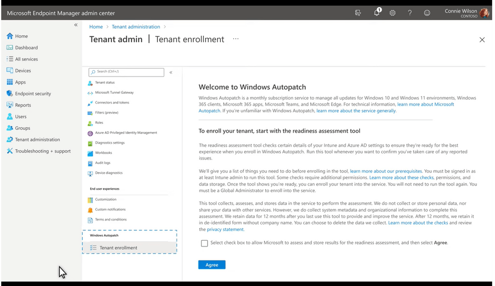Open Tenant status menu item

pyautogui.click(x=105, y=83)
